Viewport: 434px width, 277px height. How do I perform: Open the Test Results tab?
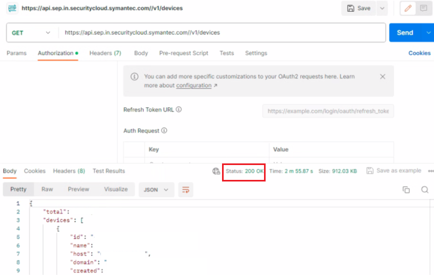pyautogui.click(x=109, y=171)
